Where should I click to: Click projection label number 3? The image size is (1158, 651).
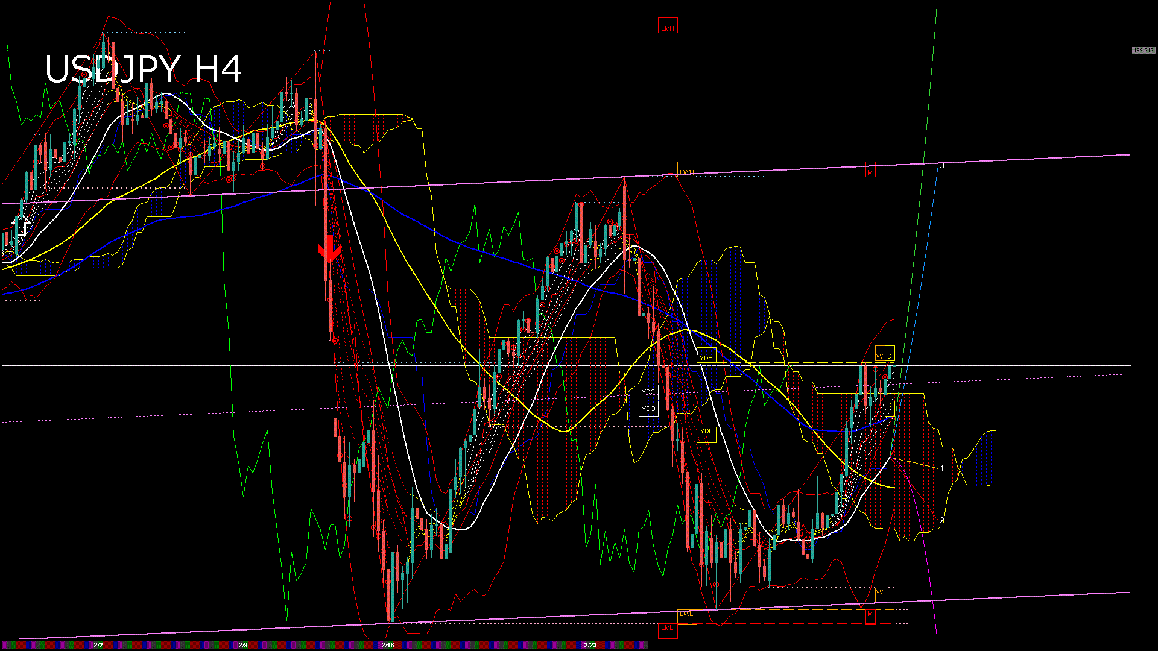pyautogui.click(x=942, y=166)
